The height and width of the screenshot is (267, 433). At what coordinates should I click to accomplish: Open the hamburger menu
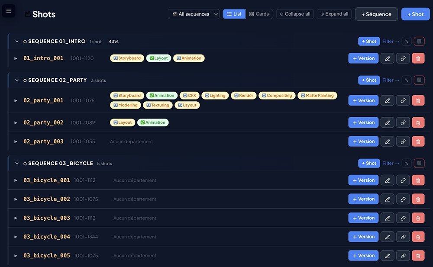coord(9,11)
